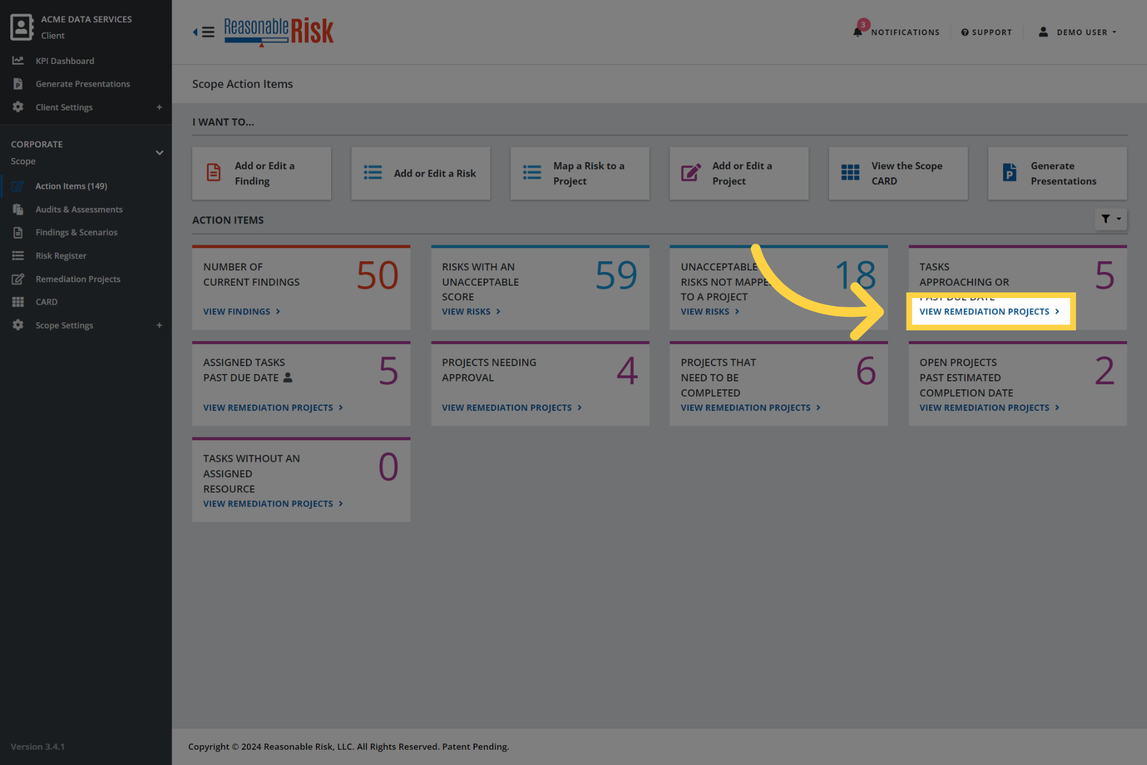The image size is (1147, 765).
Task: Open View Remediation Projects for assigned tasks past due
Action: coord(273,407)
